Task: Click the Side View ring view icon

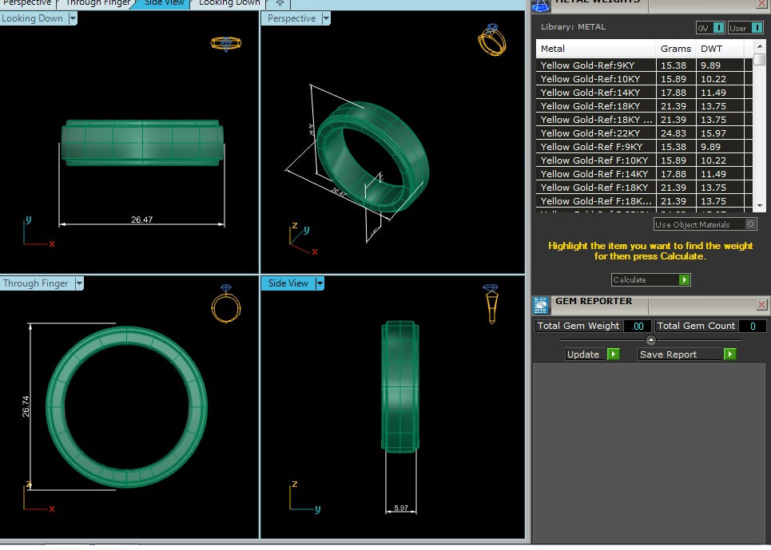Action: tap(491, 303)
